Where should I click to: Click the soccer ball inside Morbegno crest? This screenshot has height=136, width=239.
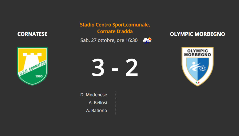click(203, 68)
